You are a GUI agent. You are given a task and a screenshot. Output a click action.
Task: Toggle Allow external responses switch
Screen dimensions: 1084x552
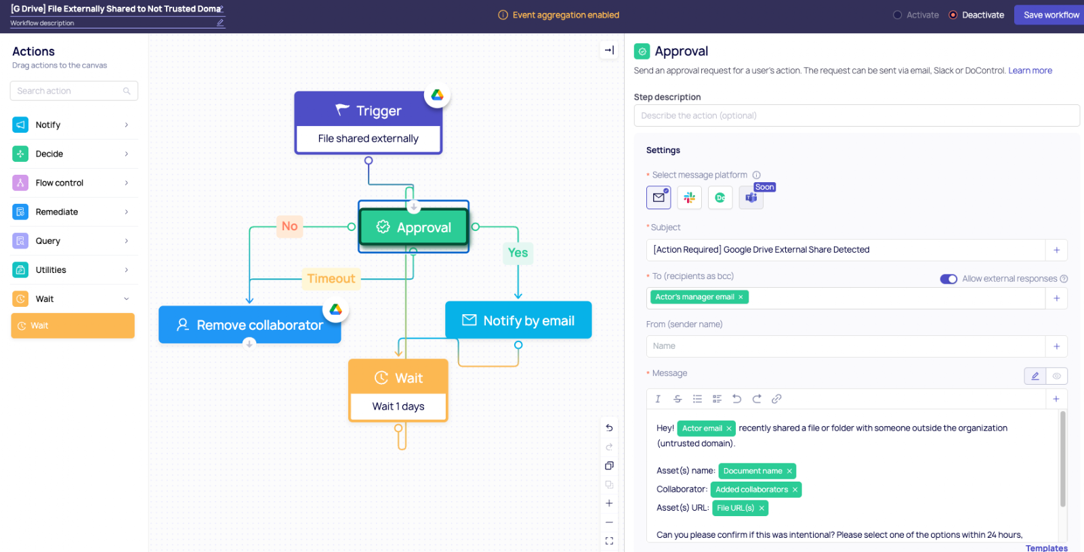tap(948, 279)
